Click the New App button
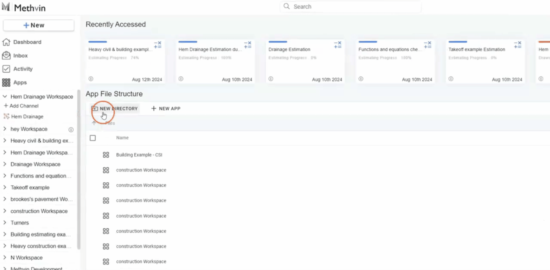The height and width of the screenshot is (270, 550). pos(166,108)
